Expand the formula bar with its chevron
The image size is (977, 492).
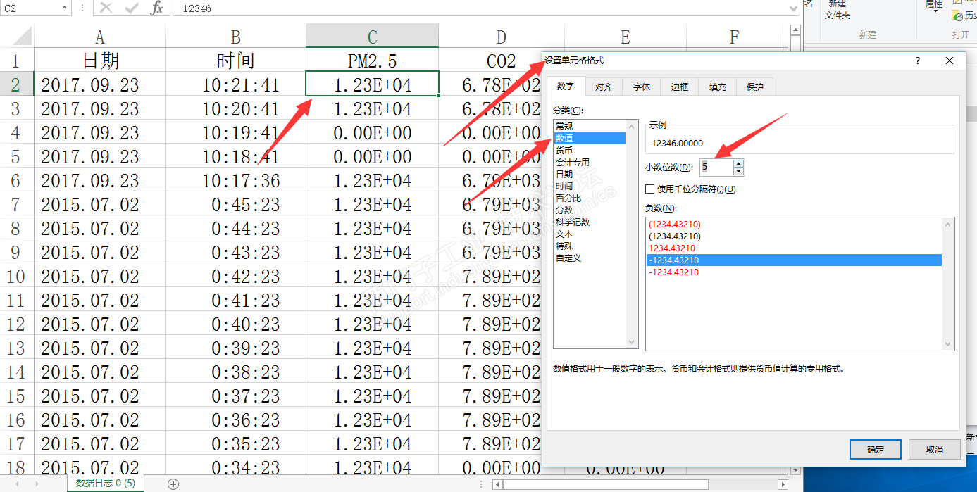(793, 8)
